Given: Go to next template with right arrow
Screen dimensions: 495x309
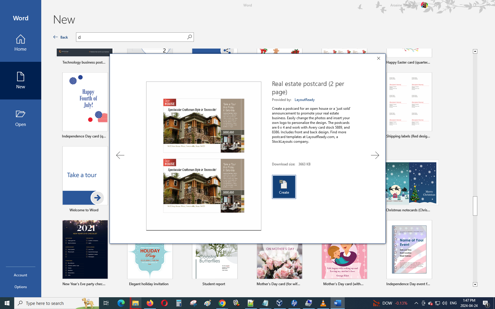Looking at the screenshot, I should click(x=375, y=155).
